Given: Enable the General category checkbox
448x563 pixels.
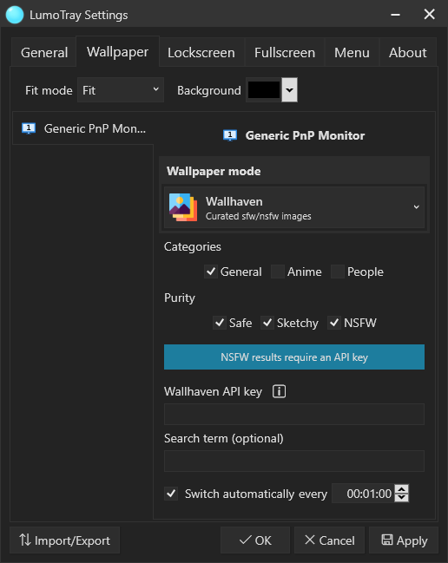Looking at the screenshot, I should click(211, 272).
